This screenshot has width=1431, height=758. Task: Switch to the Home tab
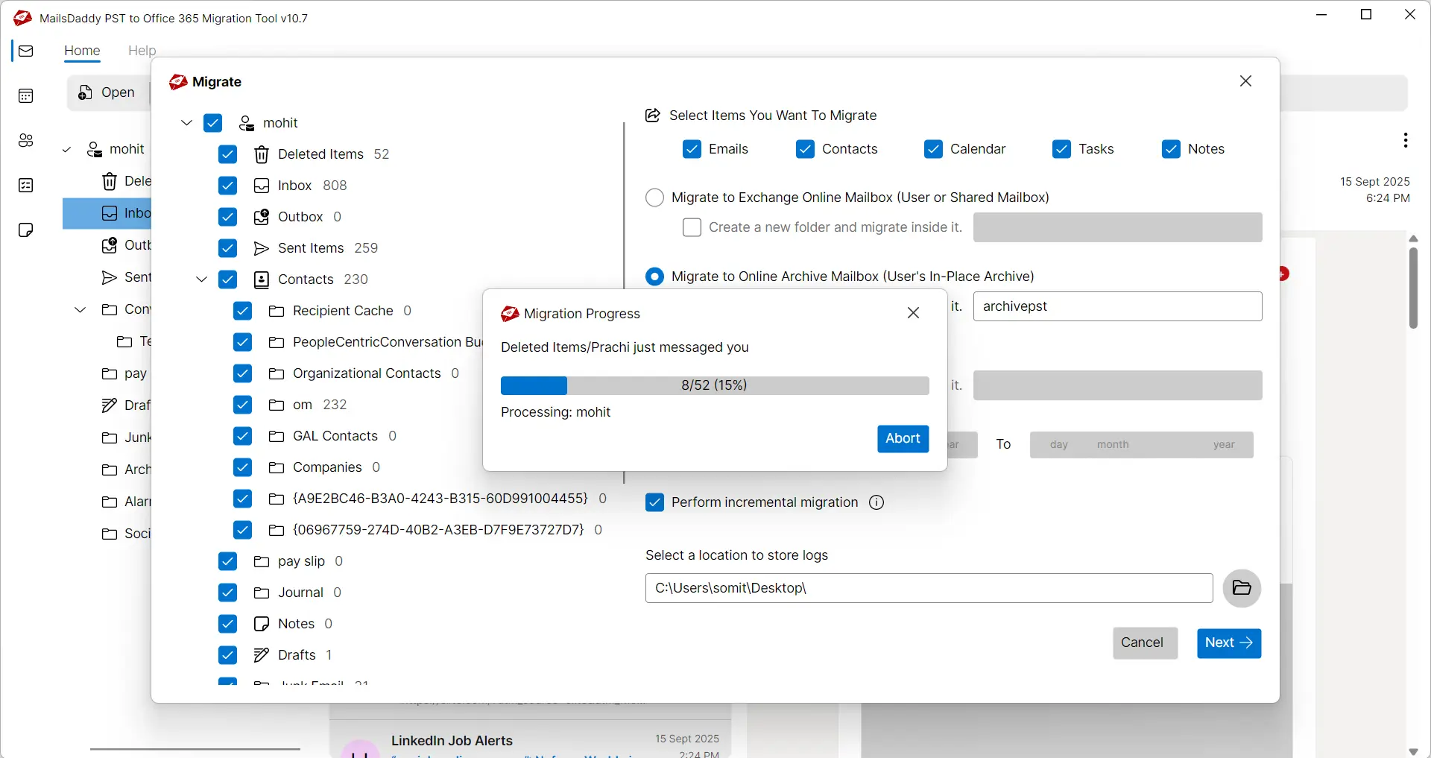[x=82, y=51]
